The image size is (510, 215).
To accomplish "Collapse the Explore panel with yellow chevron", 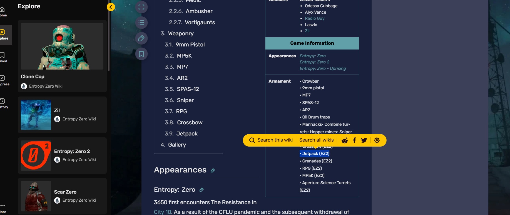I will click(111, 7).
